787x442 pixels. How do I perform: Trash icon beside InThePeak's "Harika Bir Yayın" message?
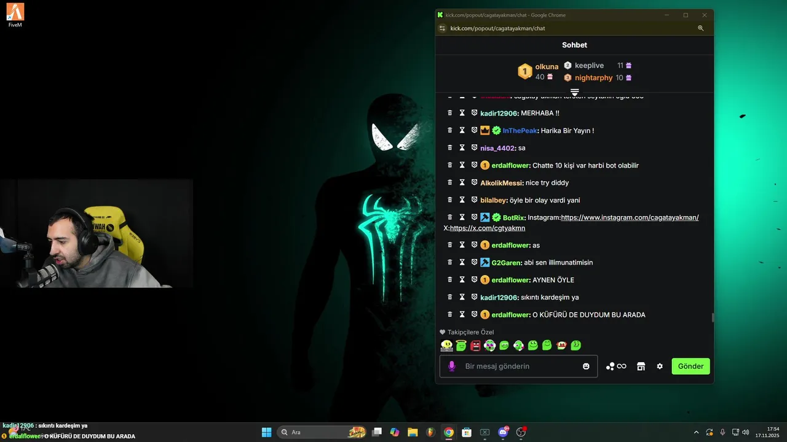(450, 130)
